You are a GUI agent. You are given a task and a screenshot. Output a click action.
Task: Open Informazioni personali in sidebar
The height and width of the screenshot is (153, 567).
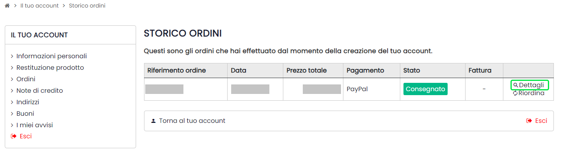pos(52,56)
